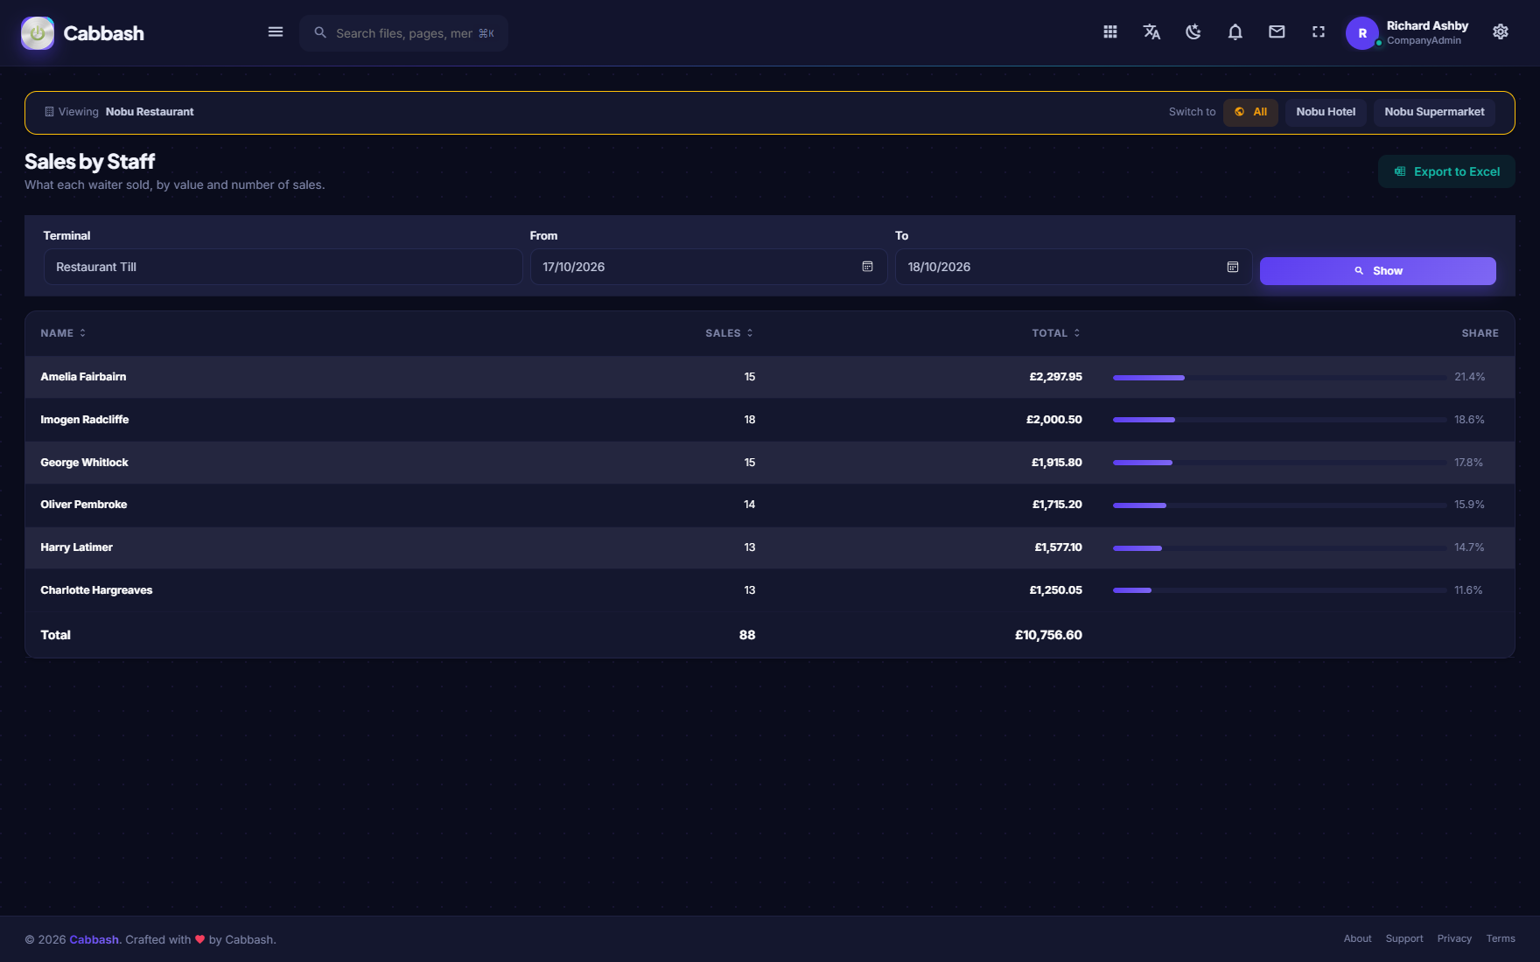Viewport: 1540px width, 962px height.
Task: Click the Richard Ashby avatar
Action: pyautogui.click(x=1362, y=33)
